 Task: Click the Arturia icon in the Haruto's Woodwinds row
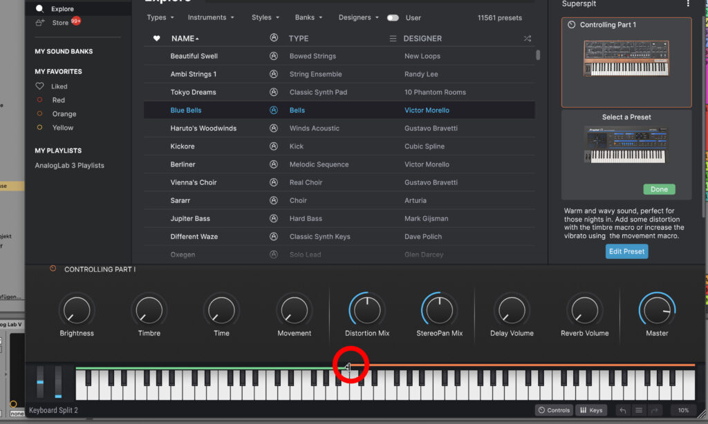[274, 128]
